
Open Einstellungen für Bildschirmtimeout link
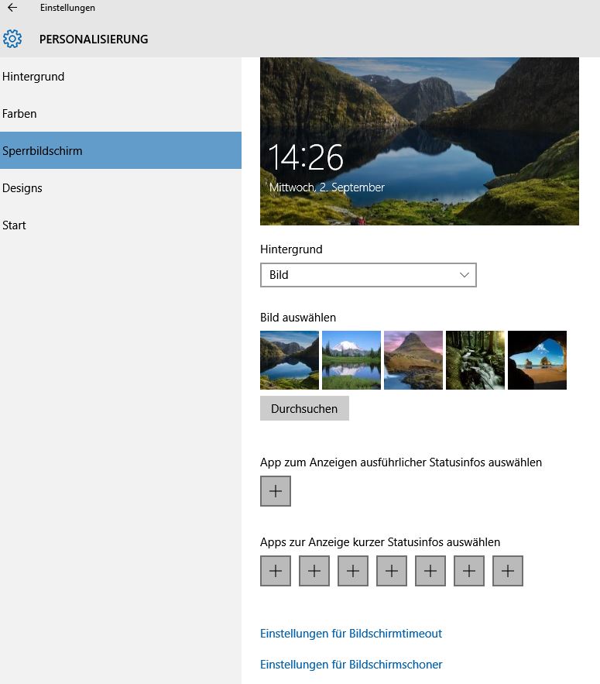coord(351,634)
